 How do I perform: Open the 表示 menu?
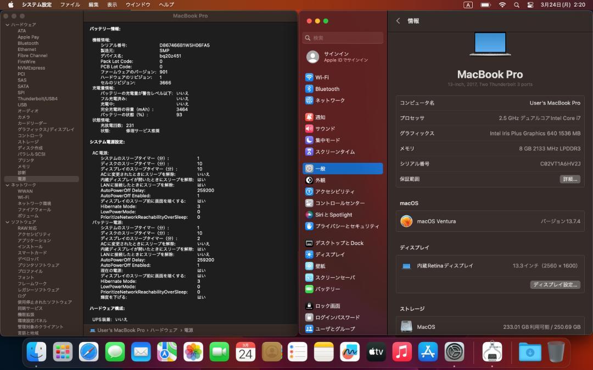coord(112,5)
